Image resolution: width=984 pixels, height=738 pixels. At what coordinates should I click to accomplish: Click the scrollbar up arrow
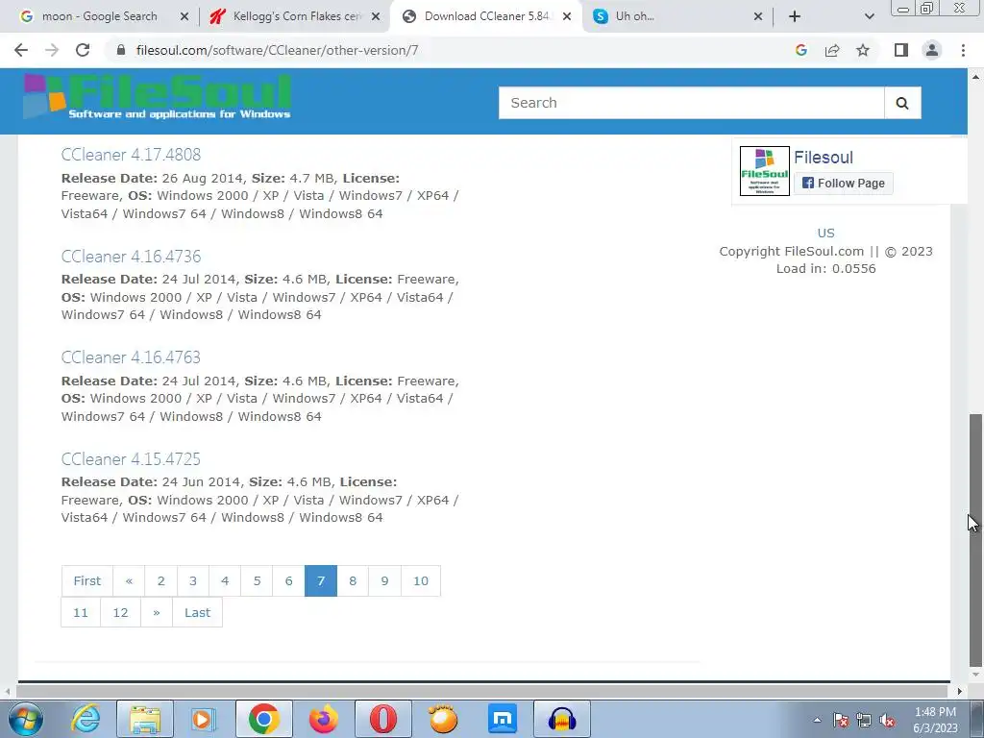(975, 77)
